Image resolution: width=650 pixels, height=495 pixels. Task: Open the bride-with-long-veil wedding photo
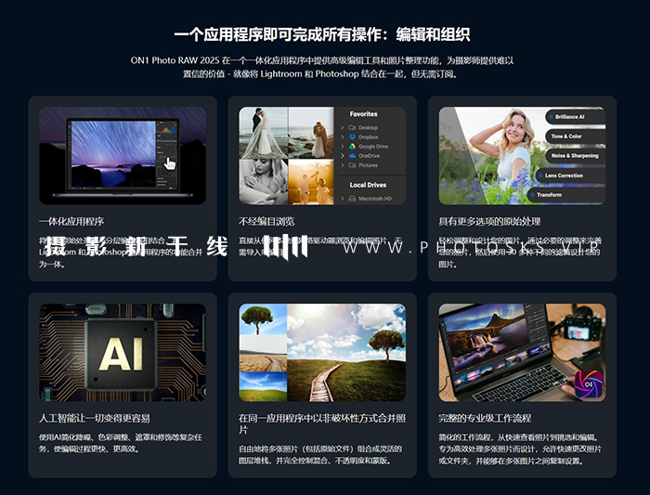[263, 133]
